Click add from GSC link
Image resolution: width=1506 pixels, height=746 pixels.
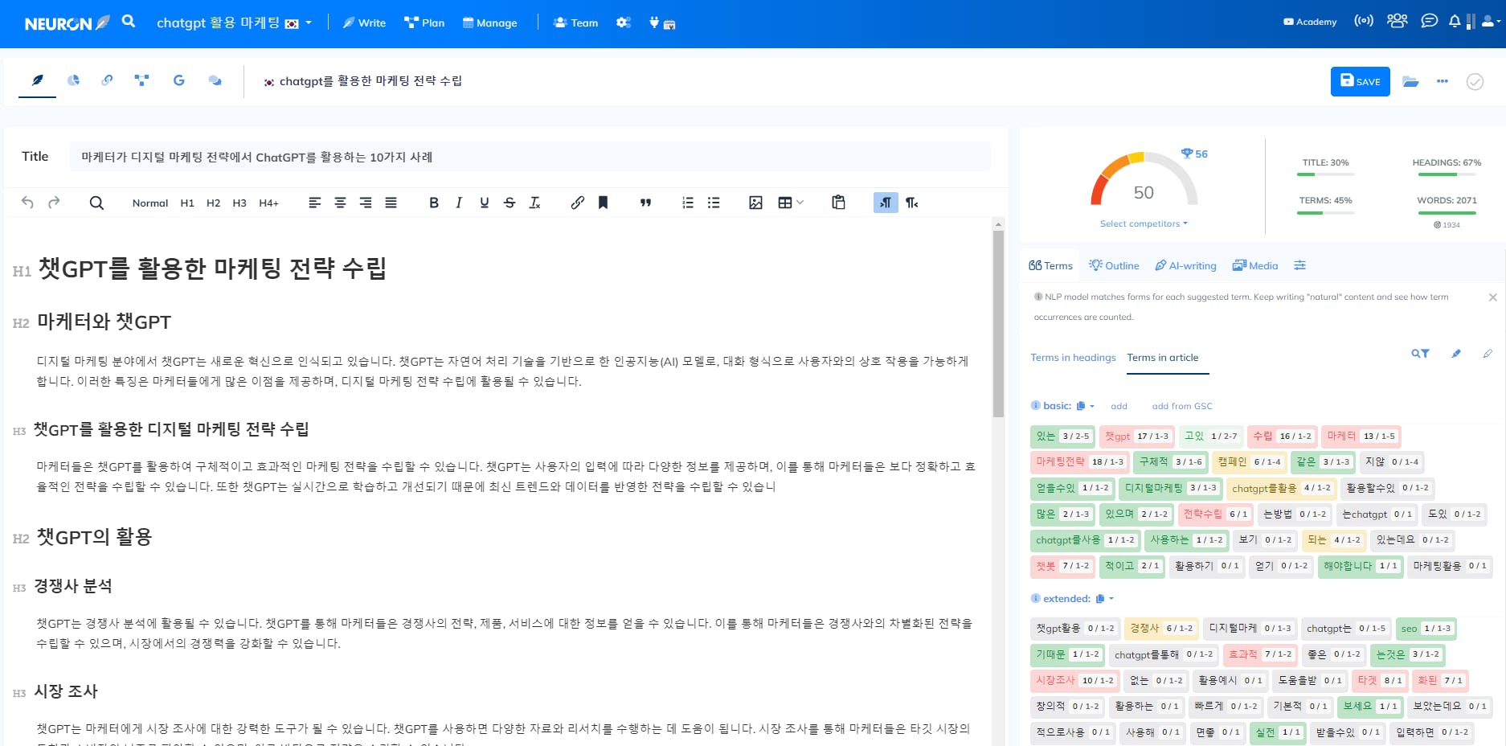(1182, 406)
